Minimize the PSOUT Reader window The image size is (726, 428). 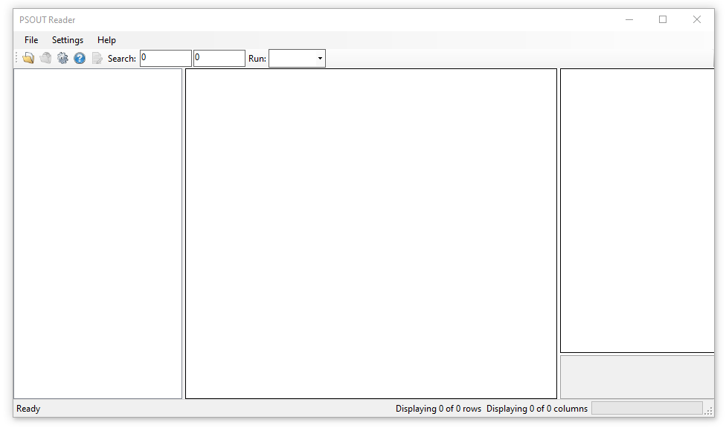point(629,20)
